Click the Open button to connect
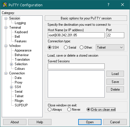This screenshot has width=130, height=127. click(90, 122)
